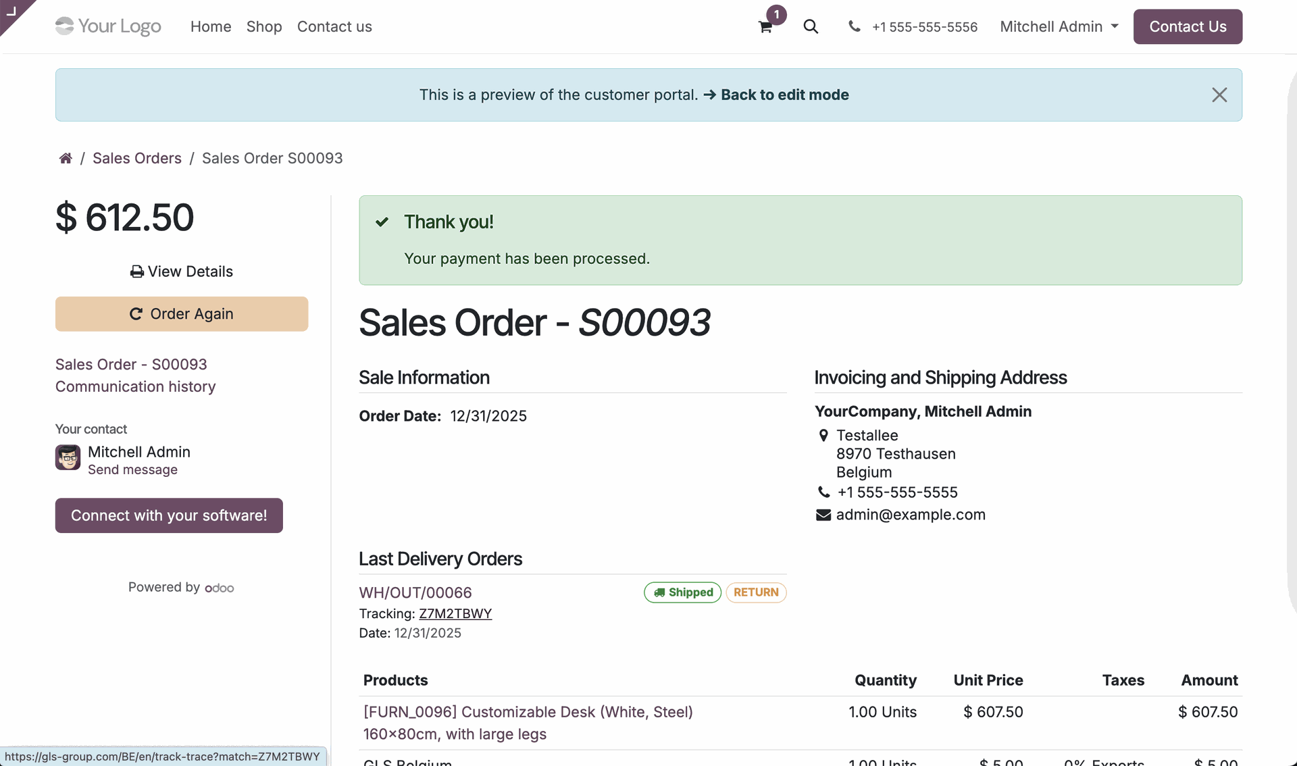
Task: Open the shopping cart icon
Action: pos(765,27)
